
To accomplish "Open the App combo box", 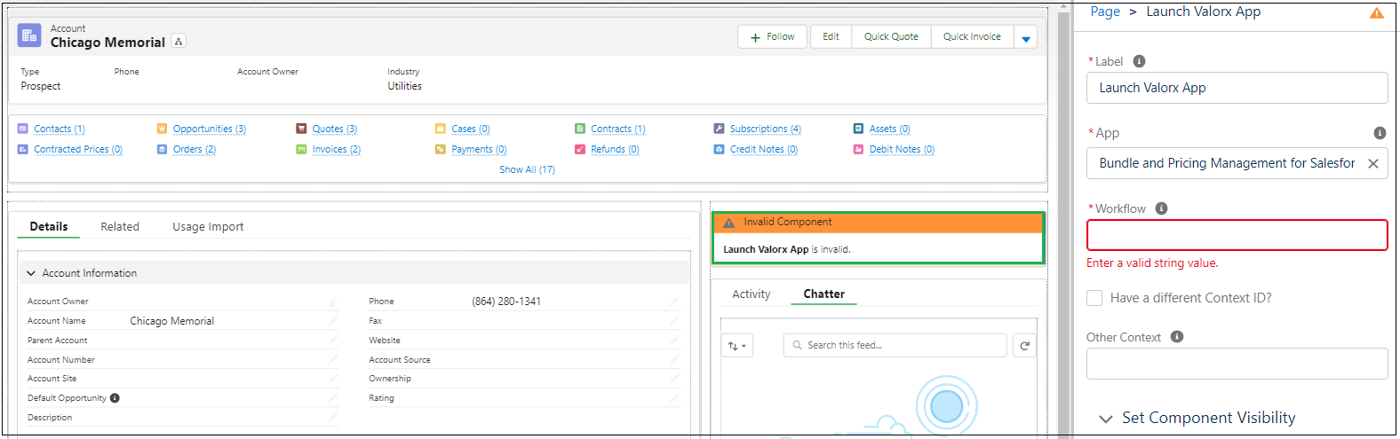I will point(1237,163).
